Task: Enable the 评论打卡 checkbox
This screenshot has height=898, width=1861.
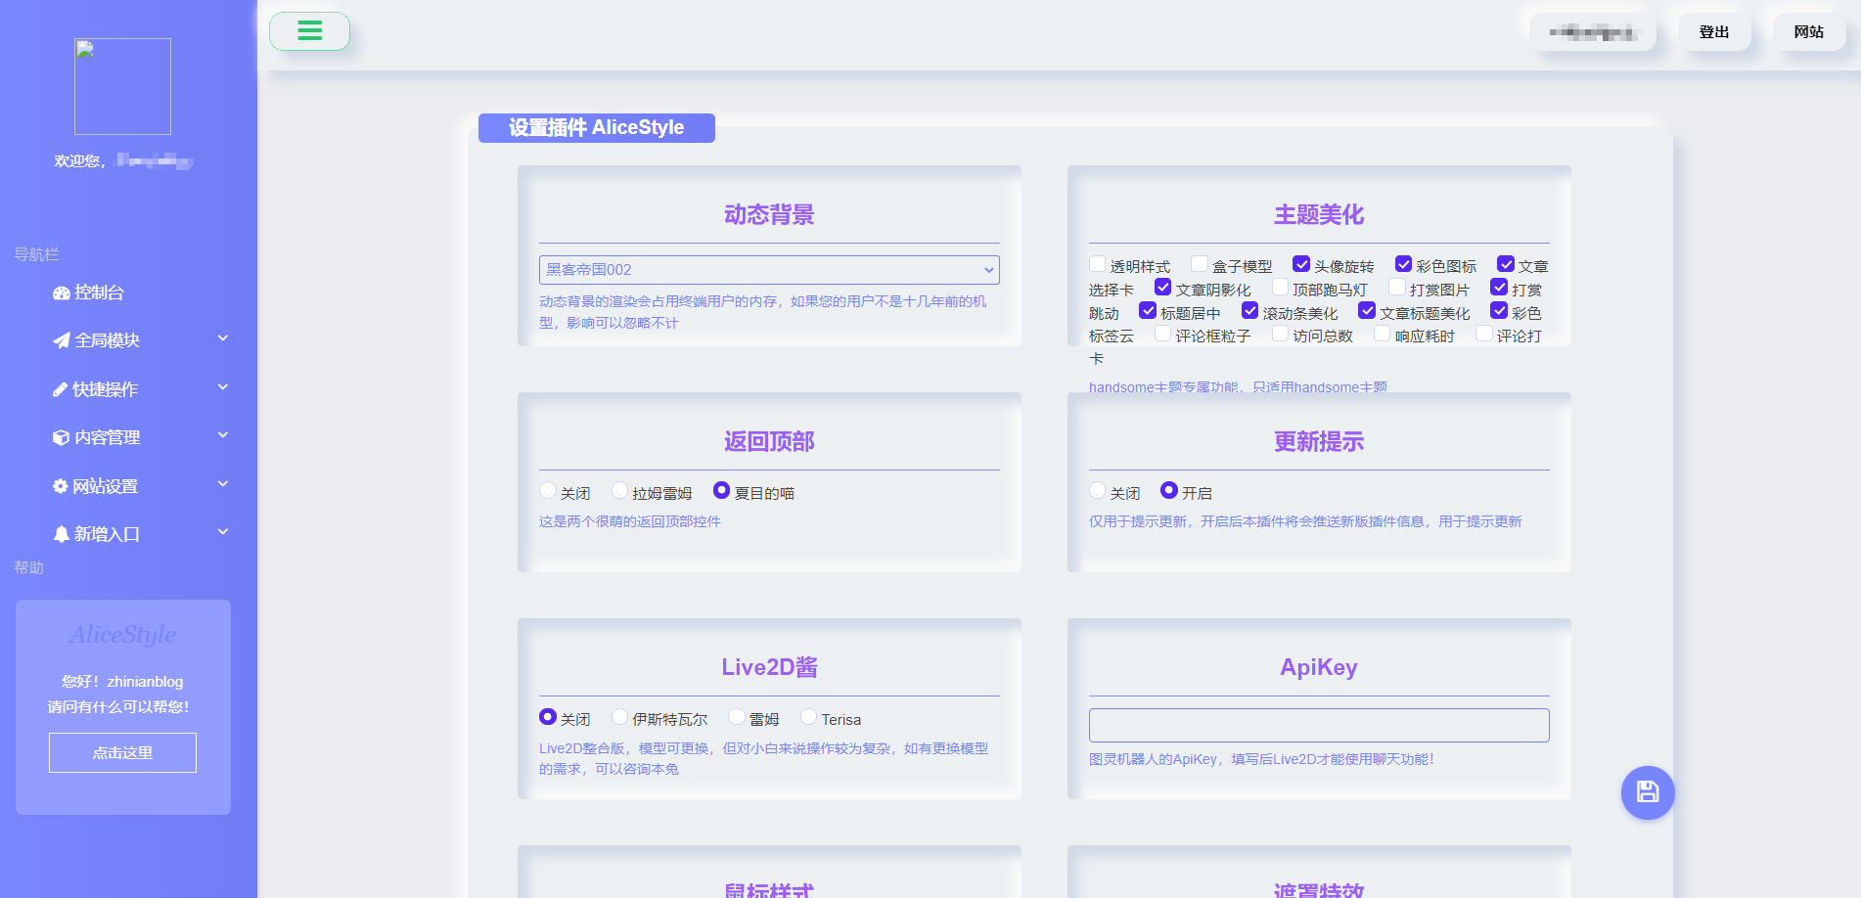Action: pos(1483,334)
